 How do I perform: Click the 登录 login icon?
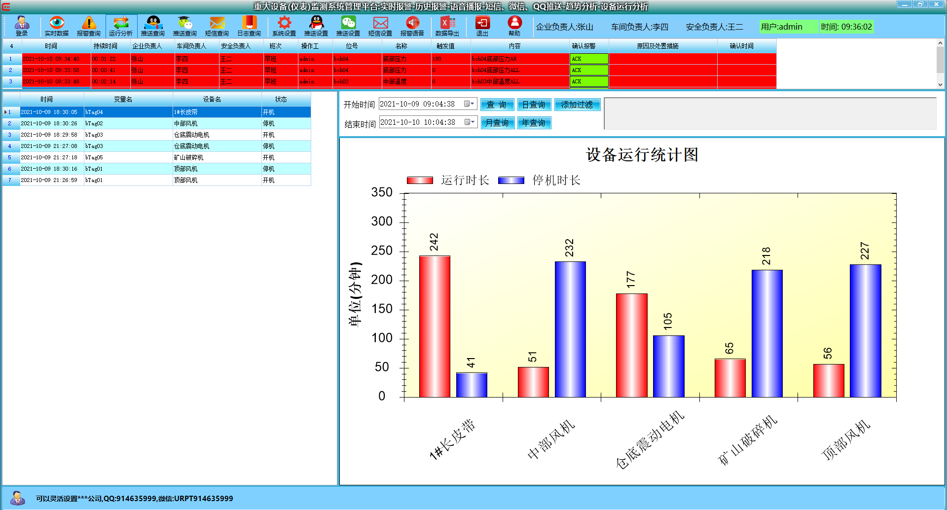point(22,26)
